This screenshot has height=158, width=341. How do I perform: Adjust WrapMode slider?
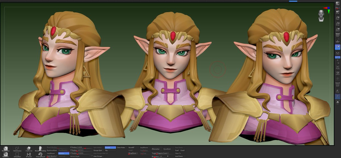tap(133, 153)
